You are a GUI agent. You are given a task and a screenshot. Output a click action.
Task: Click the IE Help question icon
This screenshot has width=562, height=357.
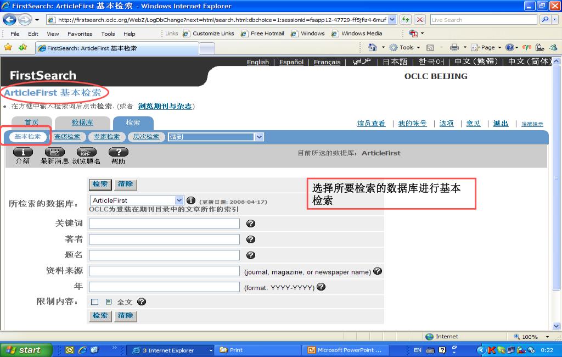point(509,47)
